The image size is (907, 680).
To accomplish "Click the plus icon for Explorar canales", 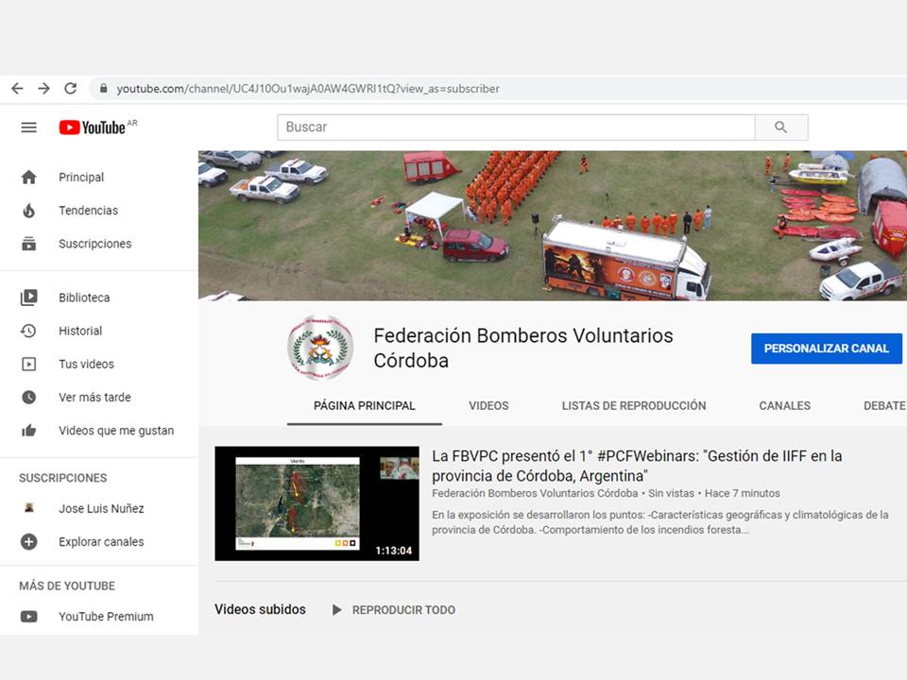I will (x=29, y=542).
